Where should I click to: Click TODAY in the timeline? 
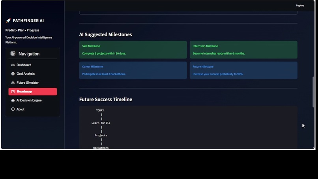[100, 111]
